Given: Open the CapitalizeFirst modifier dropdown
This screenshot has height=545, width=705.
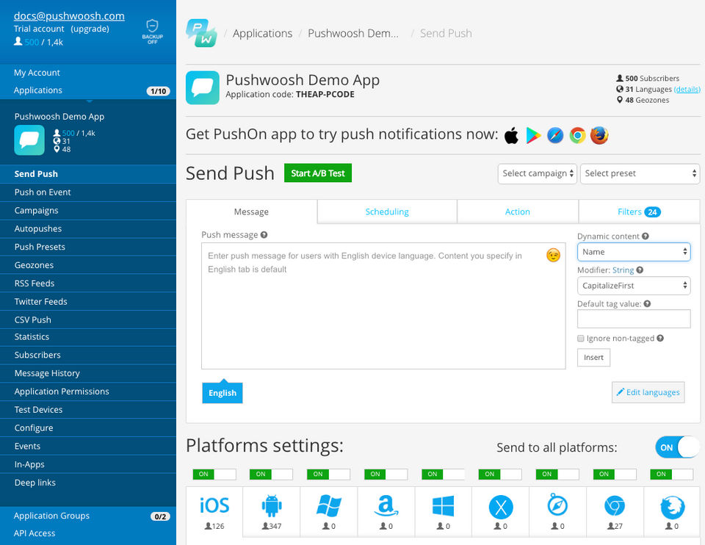Looking at the screenshot, I should (634, 286).
